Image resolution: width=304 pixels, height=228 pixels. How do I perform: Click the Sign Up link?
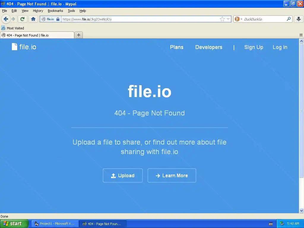click(x=254, y=47)
